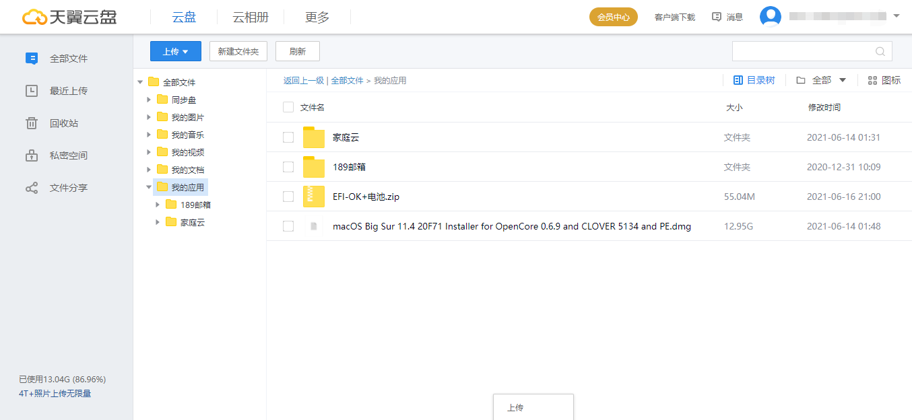Open 回收站 trash icon
This screenshot has height=420, width=912.
coord(32,123)
